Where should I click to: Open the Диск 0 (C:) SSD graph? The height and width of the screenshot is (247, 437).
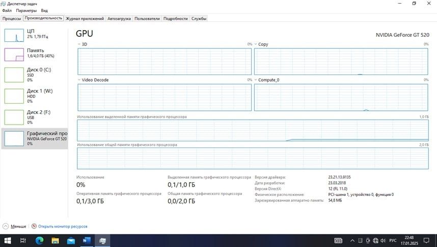(35, 75)
